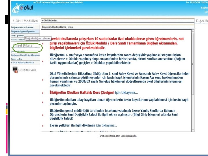The width and height of the screenshot is (208, 156).
Task: Click news item about Sınıf Değişiklik talebi
Action: point(114,114)
